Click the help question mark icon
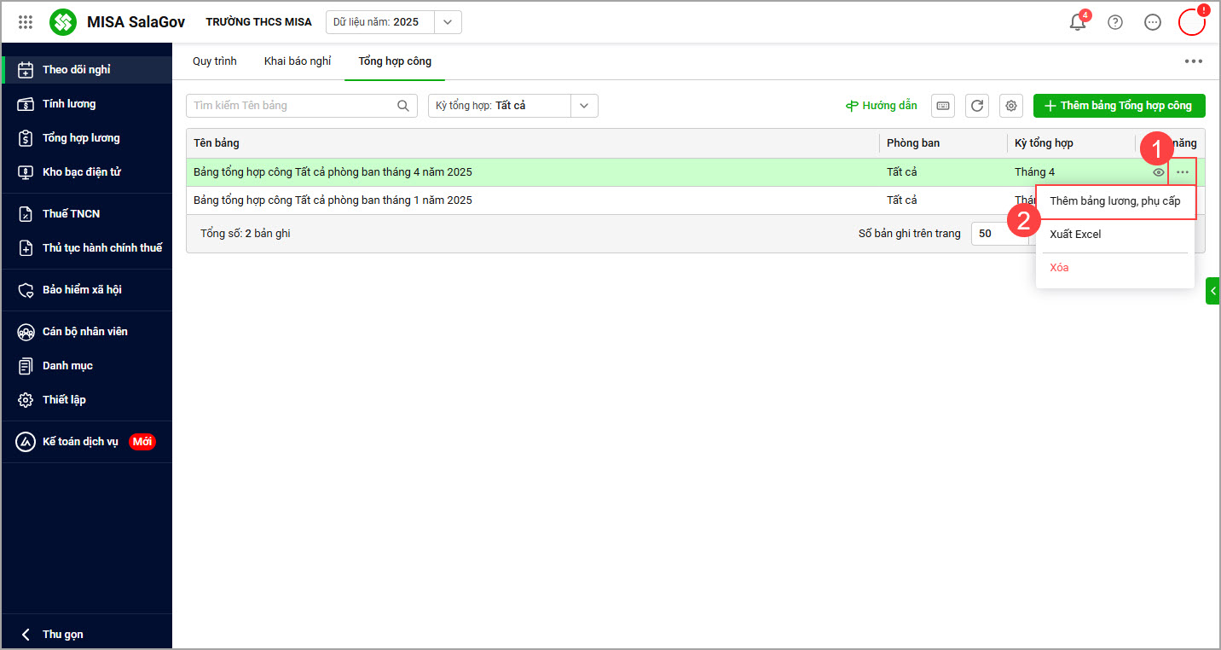 coord(1115,22)
